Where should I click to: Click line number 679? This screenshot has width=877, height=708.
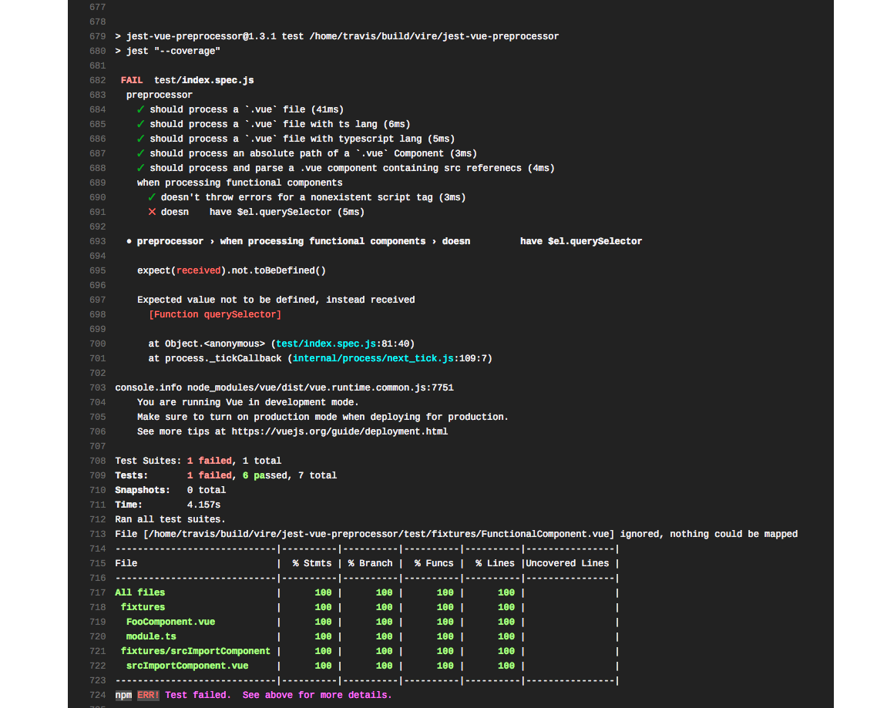coord(97,36)
